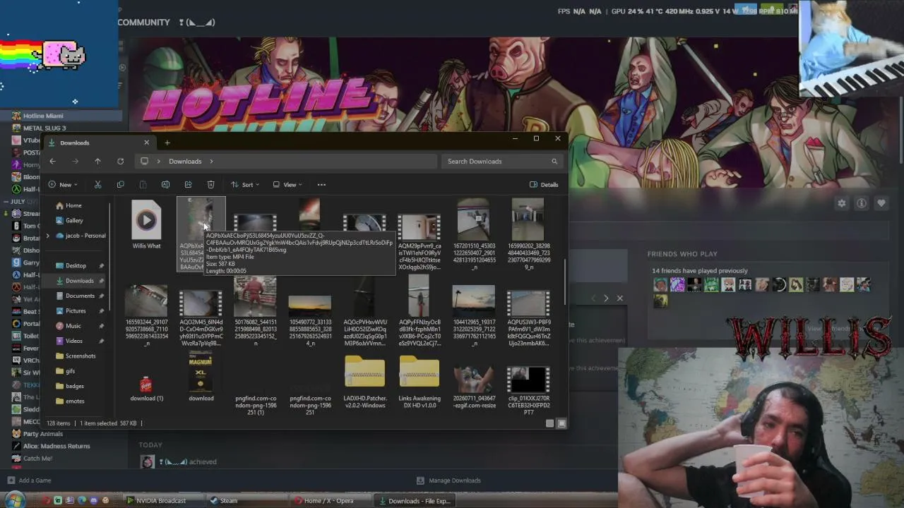Switch to large thumbnails view
This screenshot has height=508, width=904.
click(561, 423)
